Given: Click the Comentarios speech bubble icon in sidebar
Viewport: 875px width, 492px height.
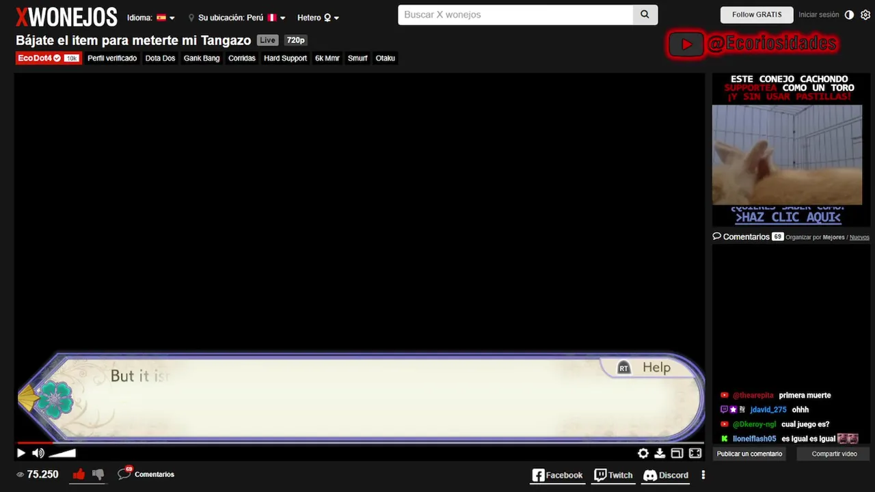Looking at the screenshot, I should (717, 236).
